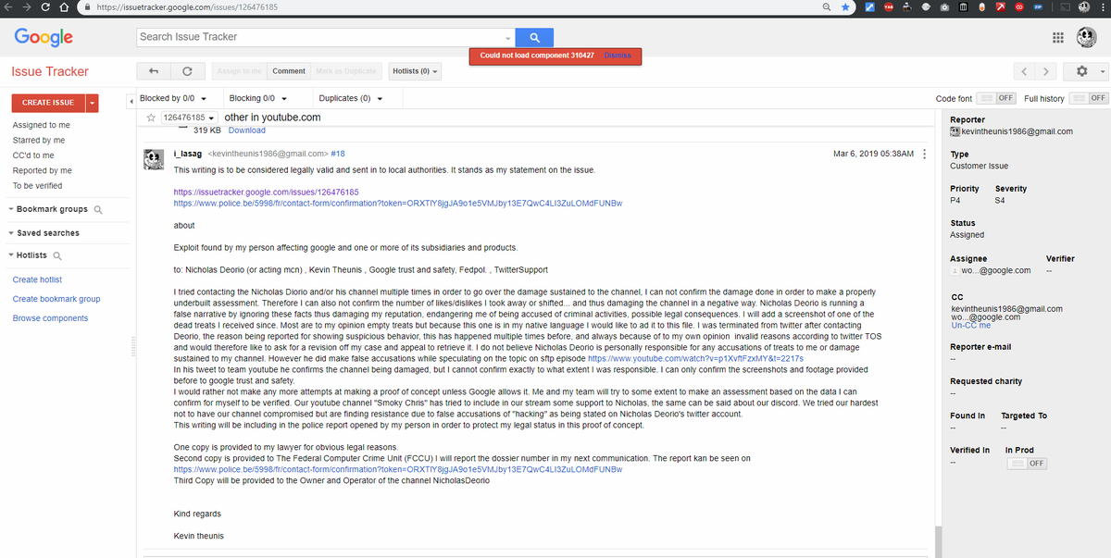Open issue ID 126476185 dropdown
Screen dimensions: 1111x558
tap(189, 118)
